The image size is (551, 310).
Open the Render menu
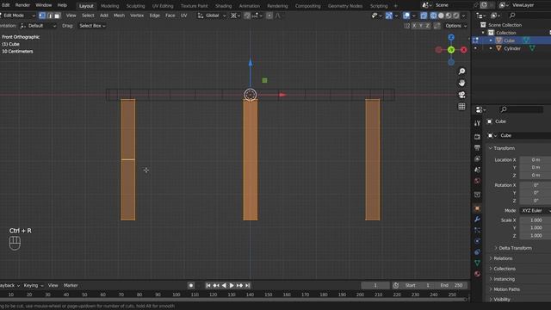tap(22, 5)
